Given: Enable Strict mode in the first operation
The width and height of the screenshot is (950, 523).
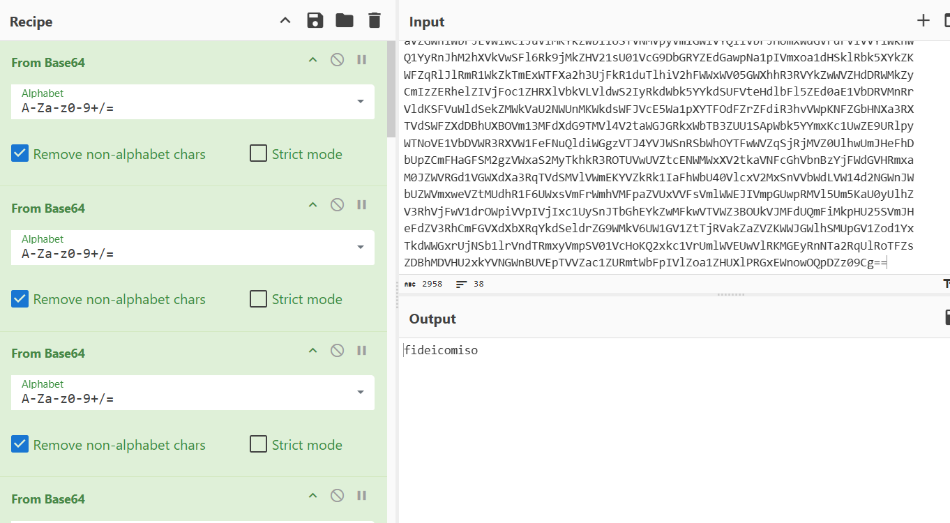Looking at the screenshot, I should coord(259,154).
